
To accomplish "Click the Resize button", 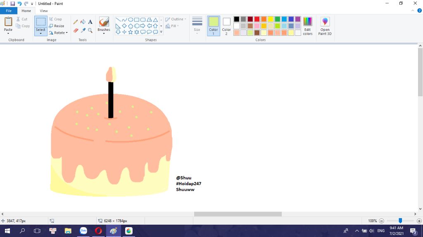I will click(57, 26).
